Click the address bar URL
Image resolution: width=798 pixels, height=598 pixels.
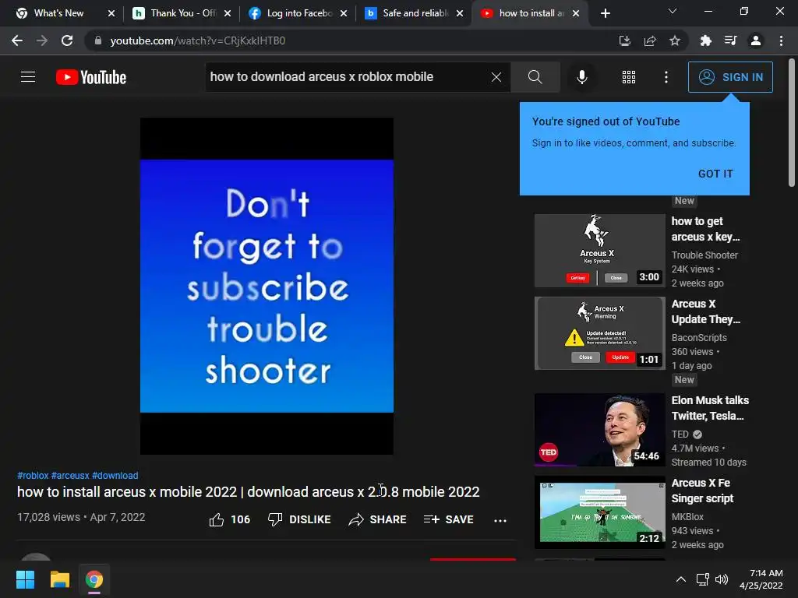click(x=197, y=40)
